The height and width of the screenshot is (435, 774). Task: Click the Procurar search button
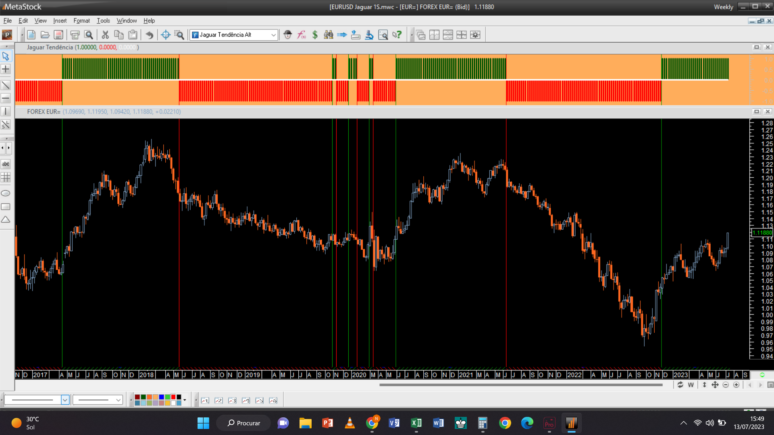click(x=243, y=423)
